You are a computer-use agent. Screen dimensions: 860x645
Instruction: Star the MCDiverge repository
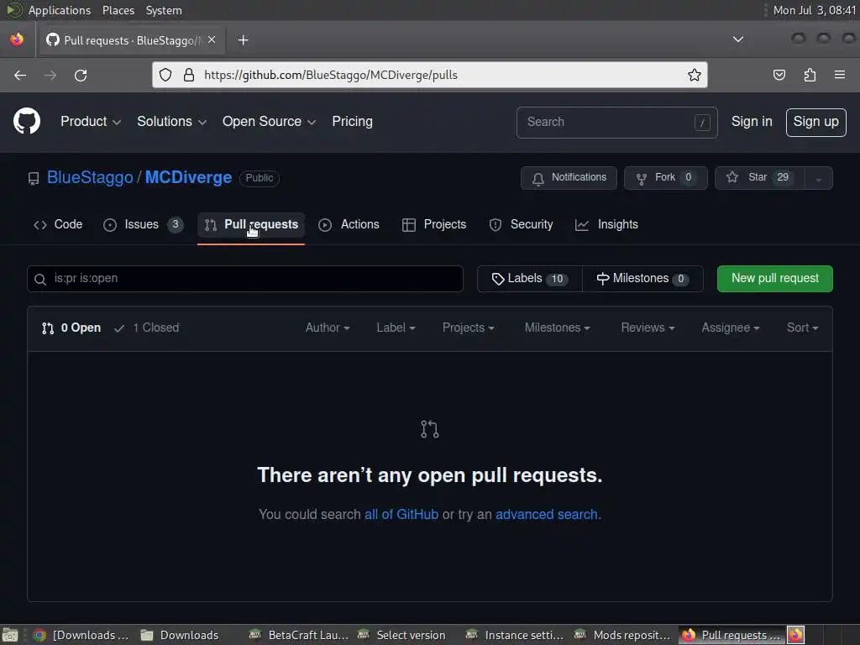759,178
